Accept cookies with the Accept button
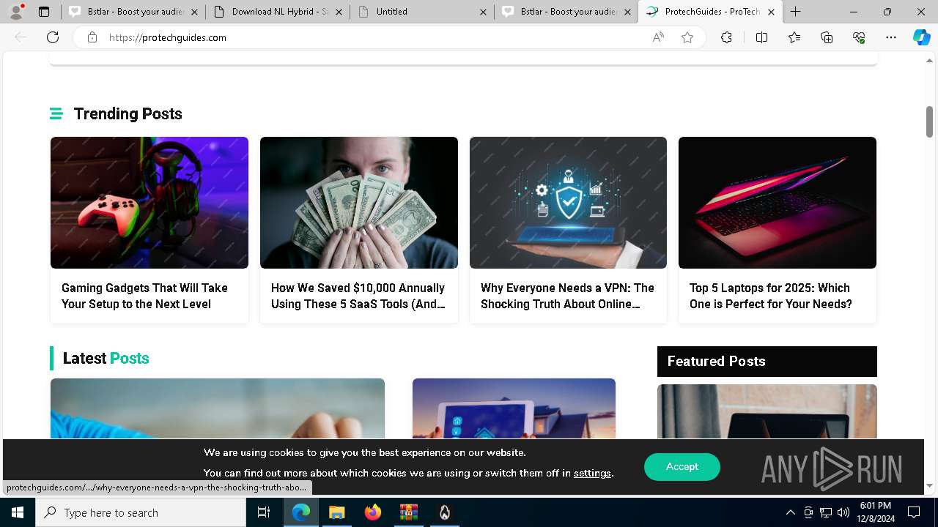This screenshot has height=527, width=938. 682,467
